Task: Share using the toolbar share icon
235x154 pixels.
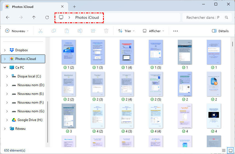Action: (x=93, y=31)
